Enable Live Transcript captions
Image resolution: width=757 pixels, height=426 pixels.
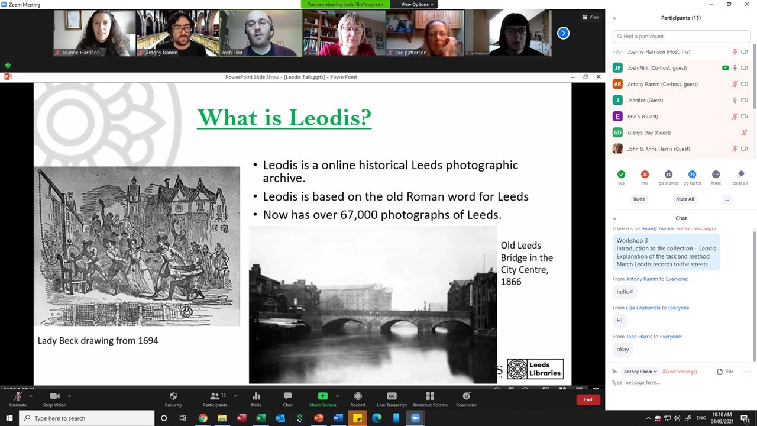coord(392,396)
